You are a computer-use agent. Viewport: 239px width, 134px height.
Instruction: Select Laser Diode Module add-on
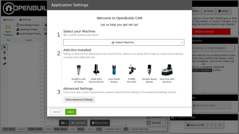114,74
